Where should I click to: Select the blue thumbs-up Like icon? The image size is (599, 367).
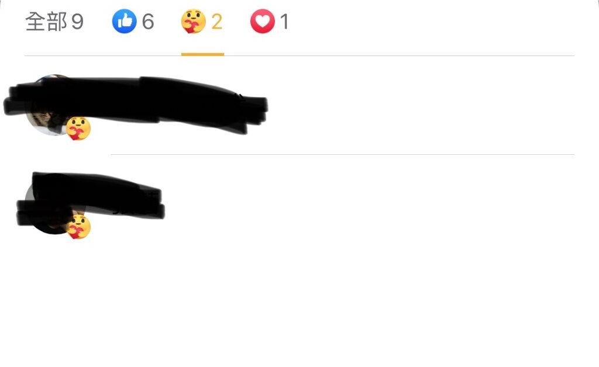tap(124, 22)
